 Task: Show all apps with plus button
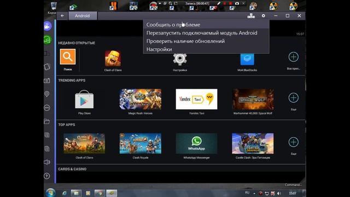pos(293,57)
